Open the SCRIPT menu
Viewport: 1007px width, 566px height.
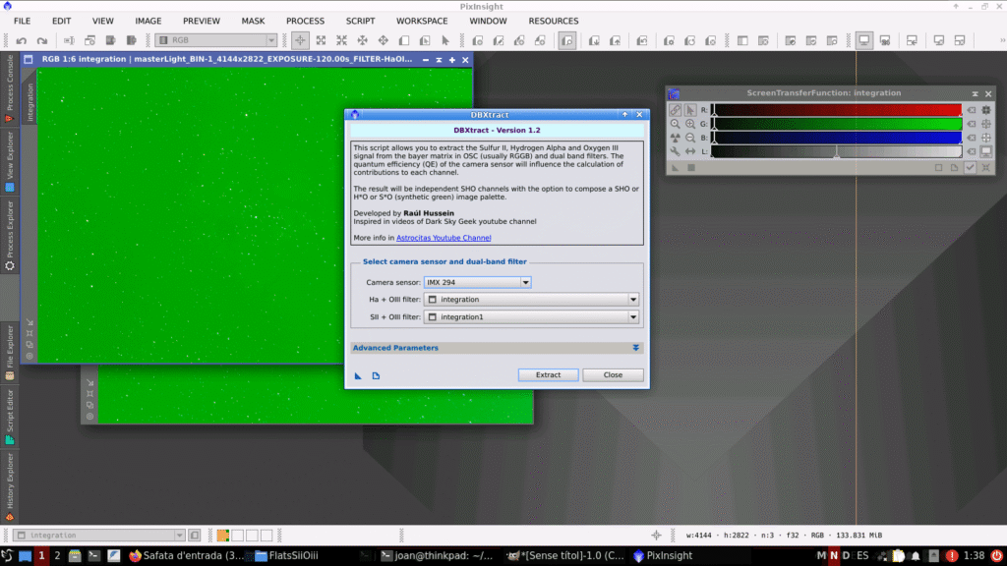click(360, 21)
